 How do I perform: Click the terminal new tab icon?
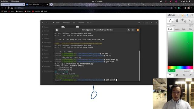click(57, 30)
